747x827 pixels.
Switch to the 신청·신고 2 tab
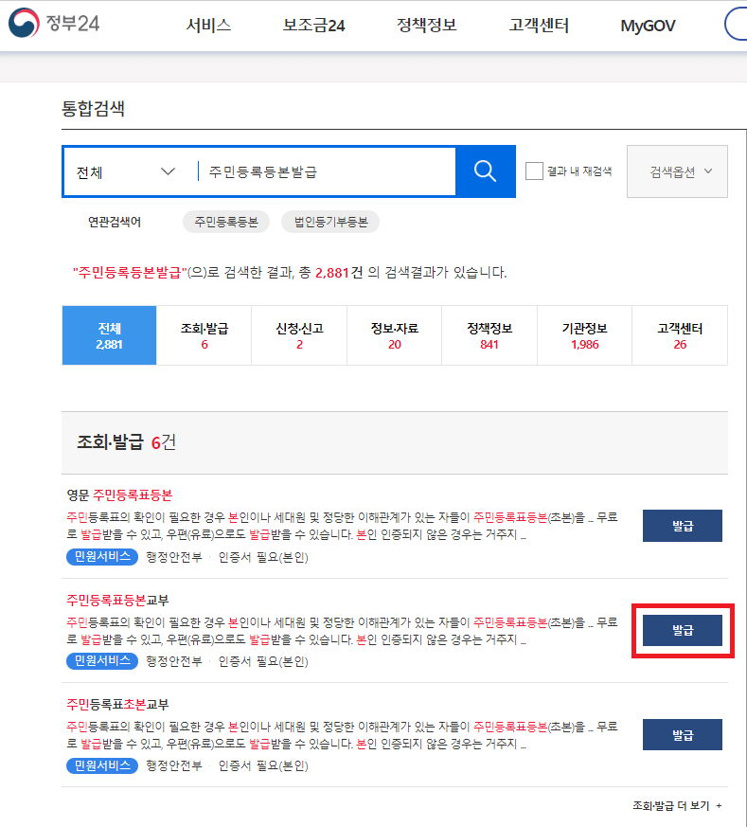pos(299,335)
